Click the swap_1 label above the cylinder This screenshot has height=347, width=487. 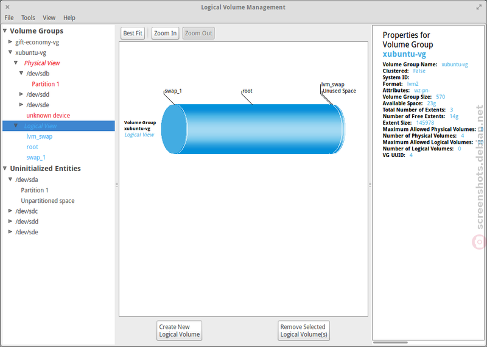point(173,91)
